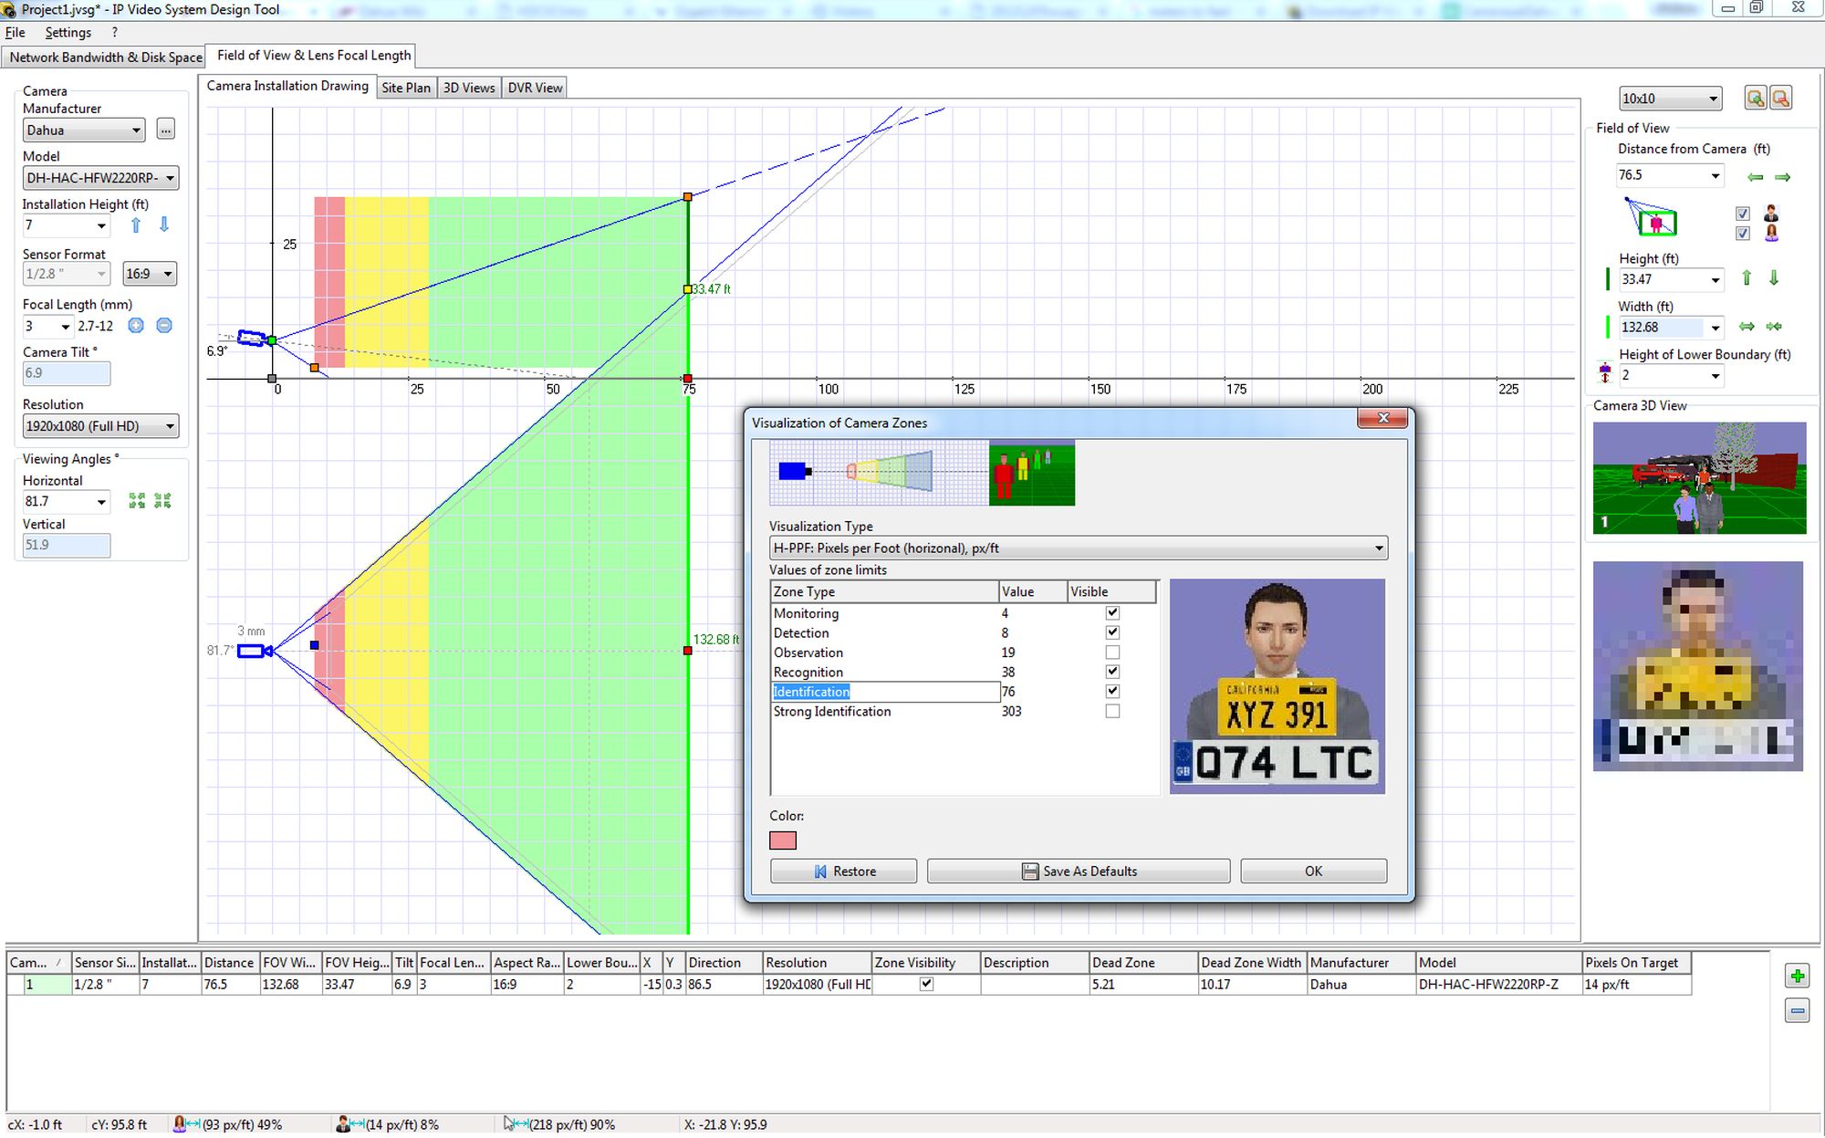1825x1138 pixels.
Task: Add a new camera with green plus
Action: coord(1797,976)
